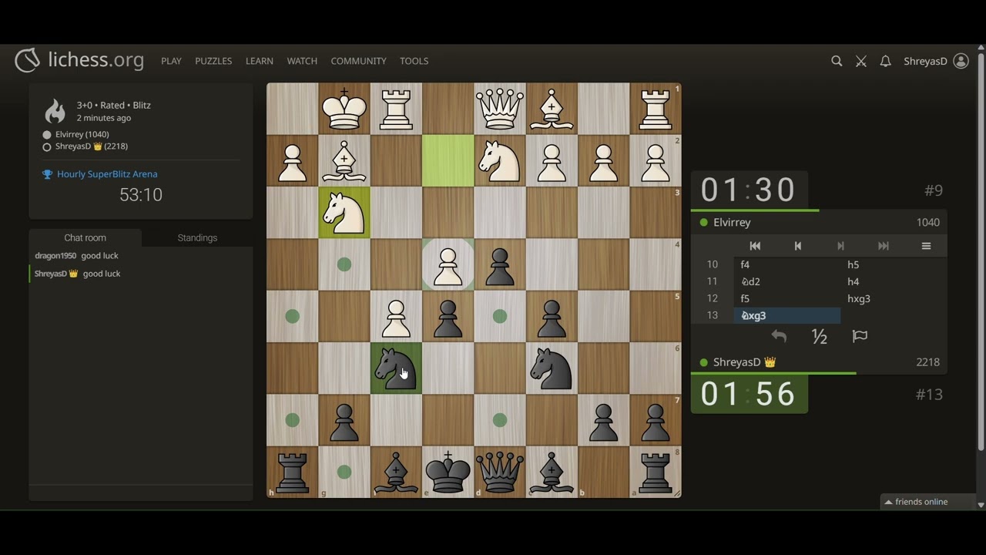Switch to the Chat room tab
This screenshot has height=555, width=986.
85,237
